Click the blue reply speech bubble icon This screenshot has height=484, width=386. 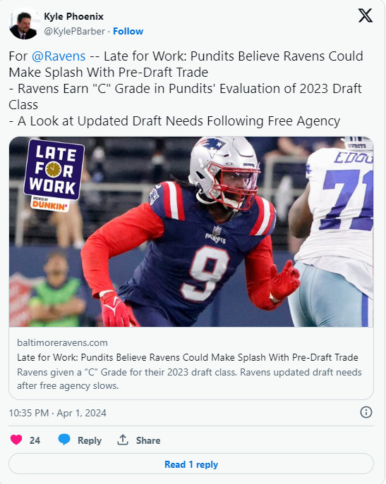point(64,440)
